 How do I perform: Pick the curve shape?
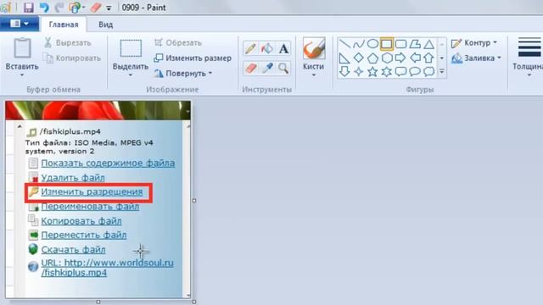click(359, 44)
